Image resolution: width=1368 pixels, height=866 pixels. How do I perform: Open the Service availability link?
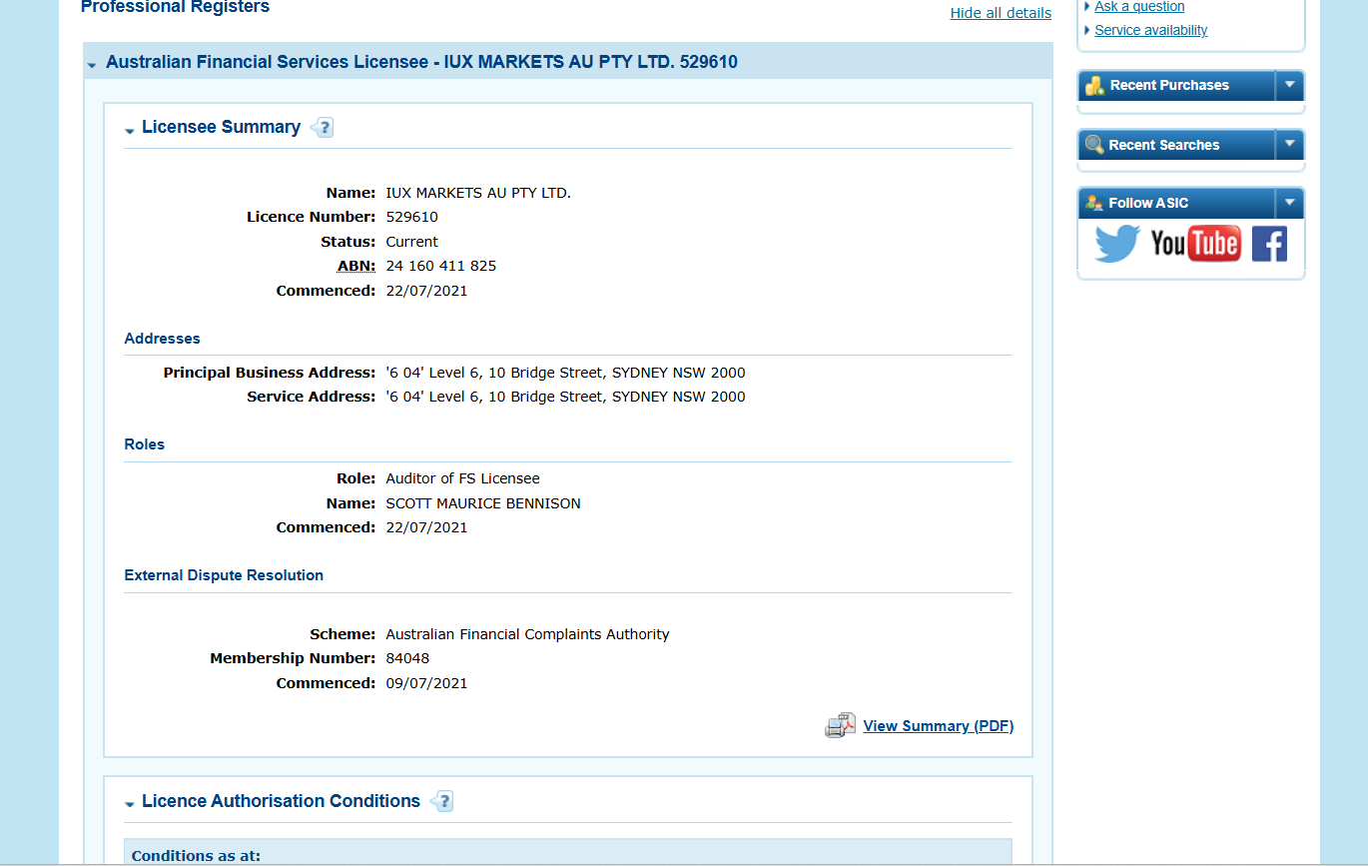(x=1150, y=30)
